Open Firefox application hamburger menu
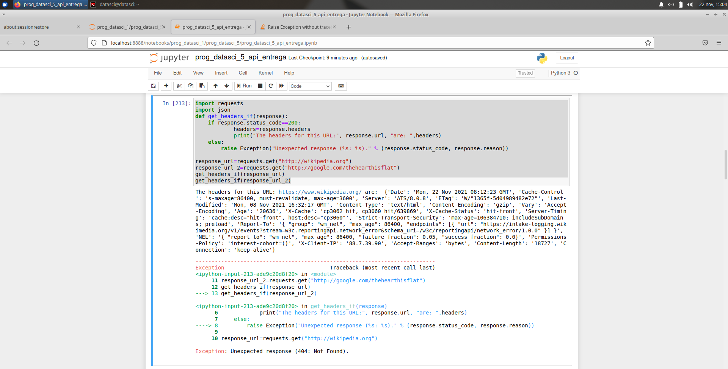Image resolution: width=728 pixels, height=369 pixels. coord(719,43)
